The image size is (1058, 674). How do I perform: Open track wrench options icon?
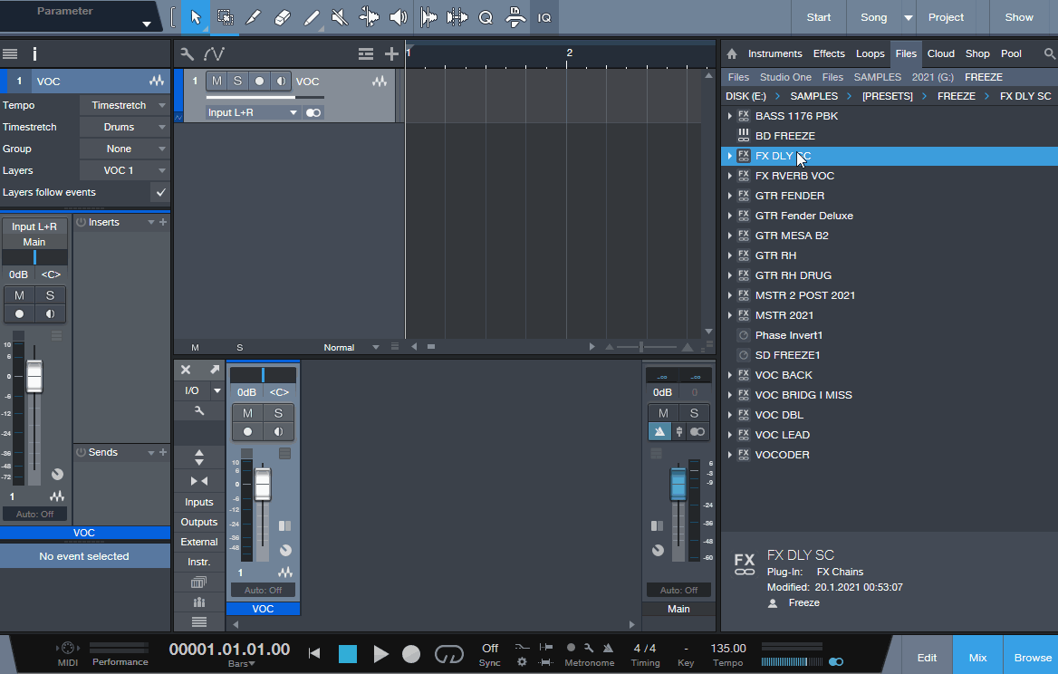coord(187,54)
